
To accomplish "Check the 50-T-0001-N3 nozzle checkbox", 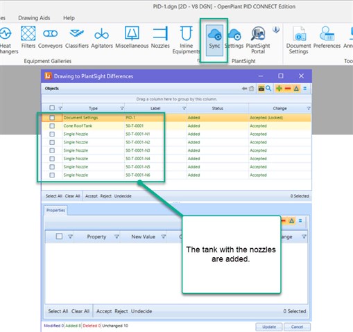I will click(x=52, y=150).
